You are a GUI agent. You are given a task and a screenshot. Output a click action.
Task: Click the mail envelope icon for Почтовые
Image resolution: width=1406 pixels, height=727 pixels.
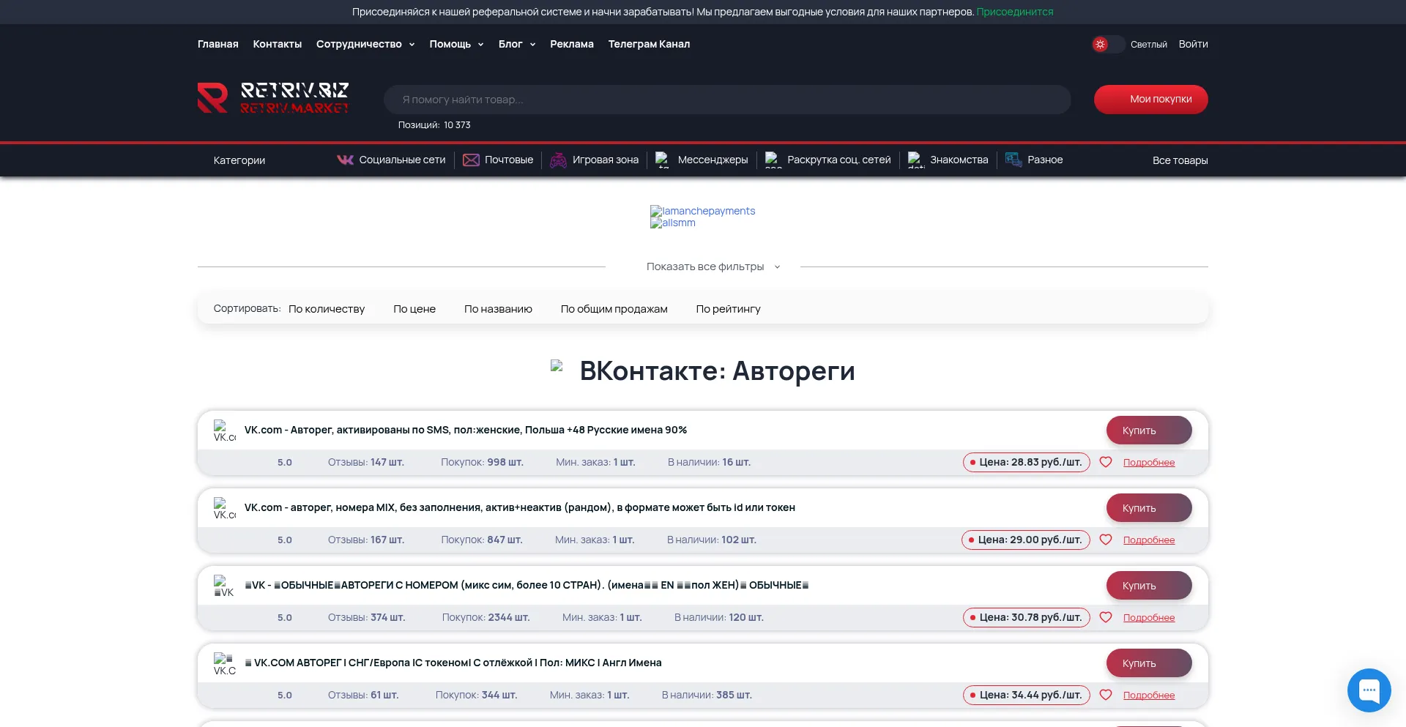[x=471, y=160]
